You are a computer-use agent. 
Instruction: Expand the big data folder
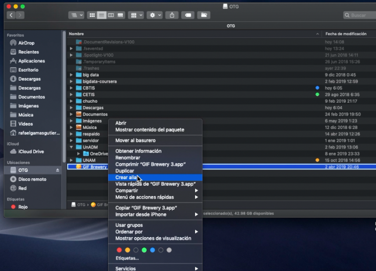[x=72, y=75]
